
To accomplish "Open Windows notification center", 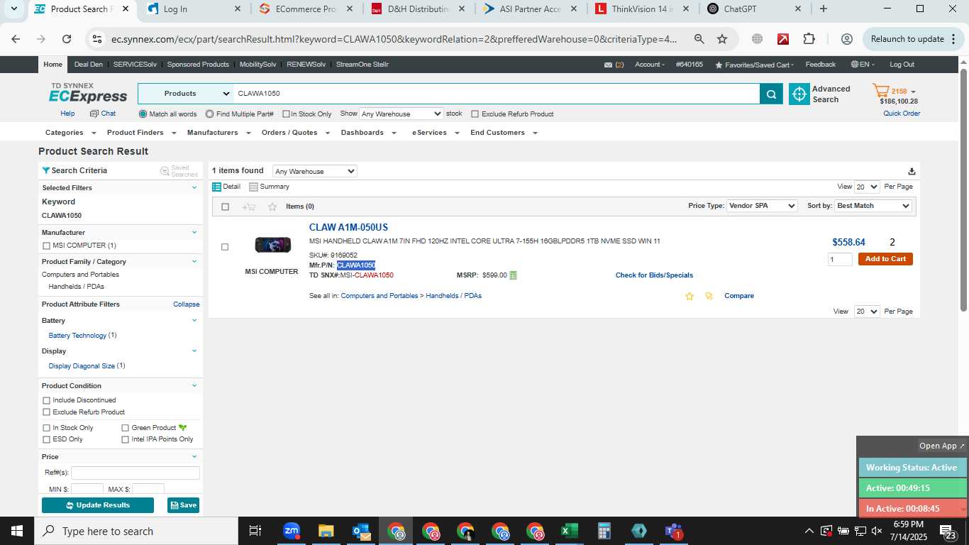I will tap(948, 531).
